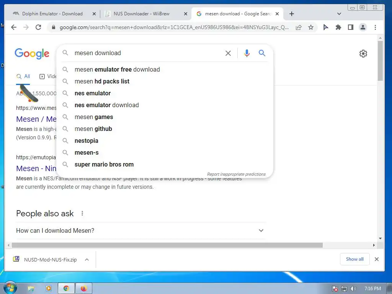View the site security lock icon
The image size is (392, 294).
pos(53,27)
